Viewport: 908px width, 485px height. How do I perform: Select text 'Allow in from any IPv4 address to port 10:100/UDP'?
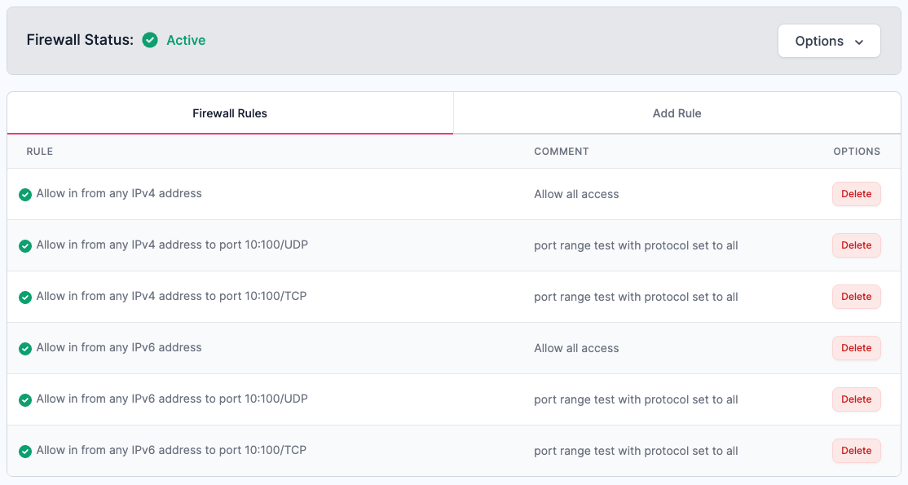pos(172,245)
